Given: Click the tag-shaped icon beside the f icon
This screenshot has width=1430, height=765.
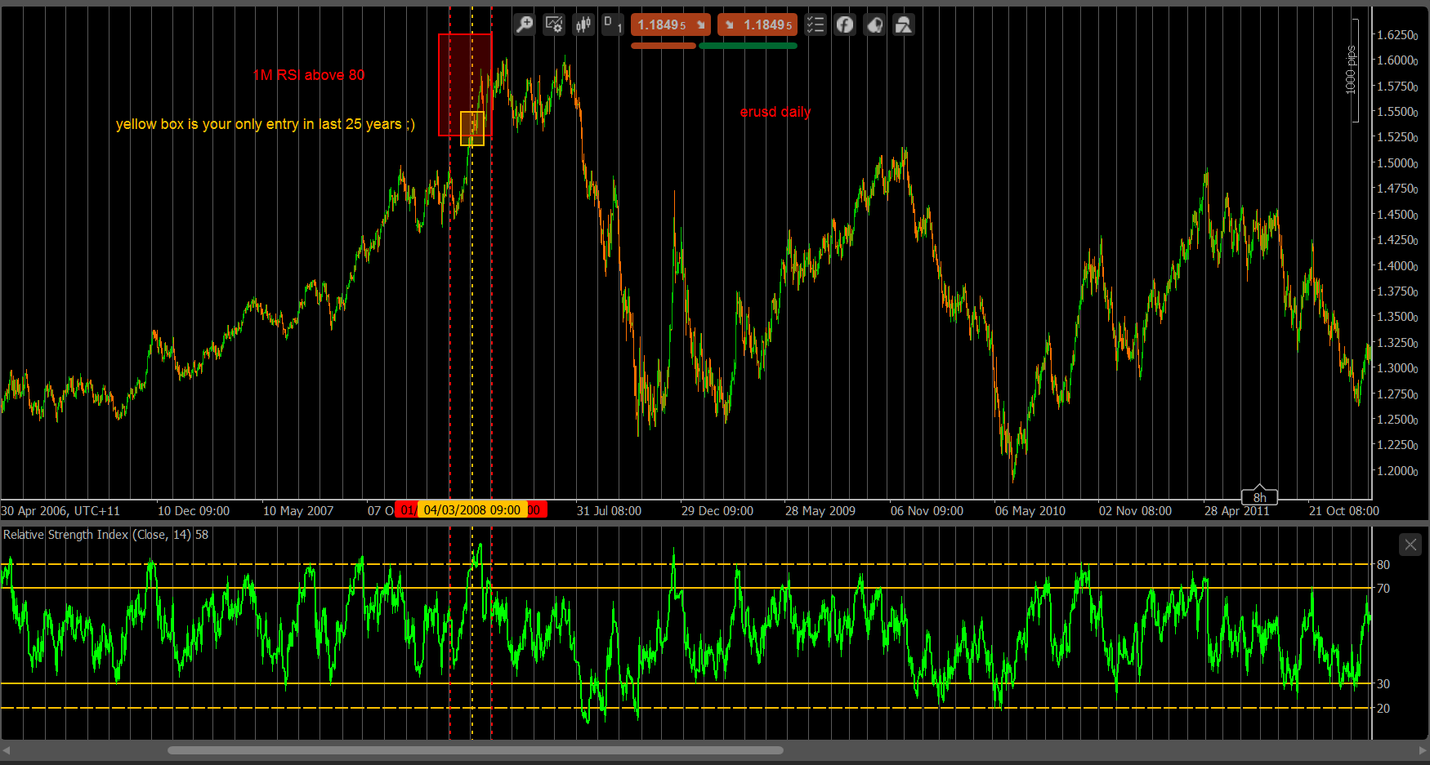Looking at the screenshot, I should pos(874,24).
